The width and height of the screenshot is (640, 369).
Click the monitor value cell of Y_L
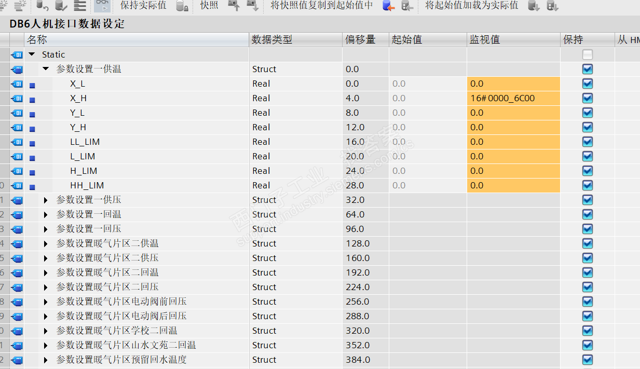pos(514,113)
